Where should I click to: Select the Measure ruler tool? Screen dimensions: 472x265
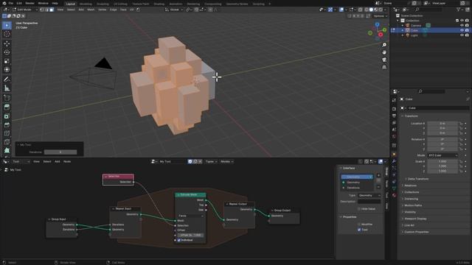coord(7,88)
